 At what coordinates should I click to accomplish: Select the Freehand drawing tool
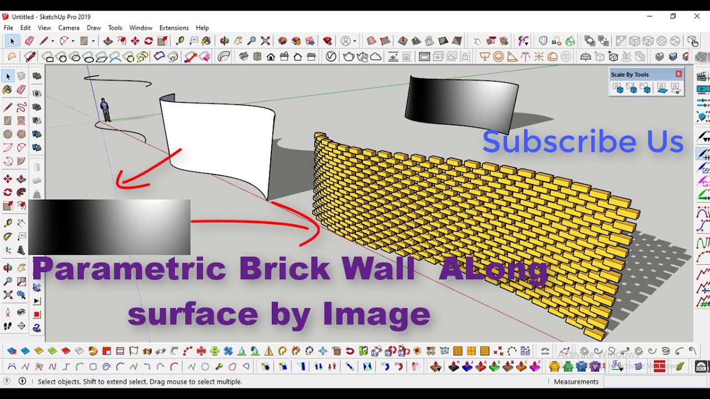pyautogui.click(x=21, y=107)
